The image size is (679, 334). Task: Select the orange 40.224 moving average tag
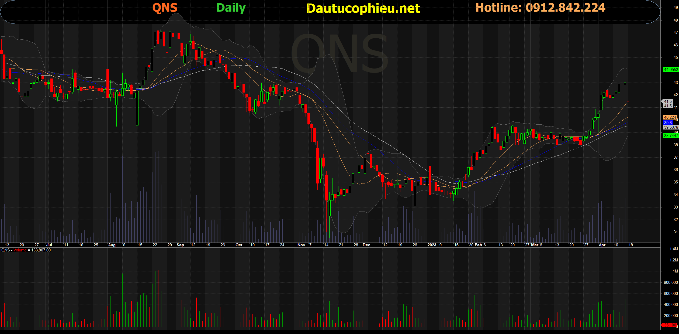670,117
